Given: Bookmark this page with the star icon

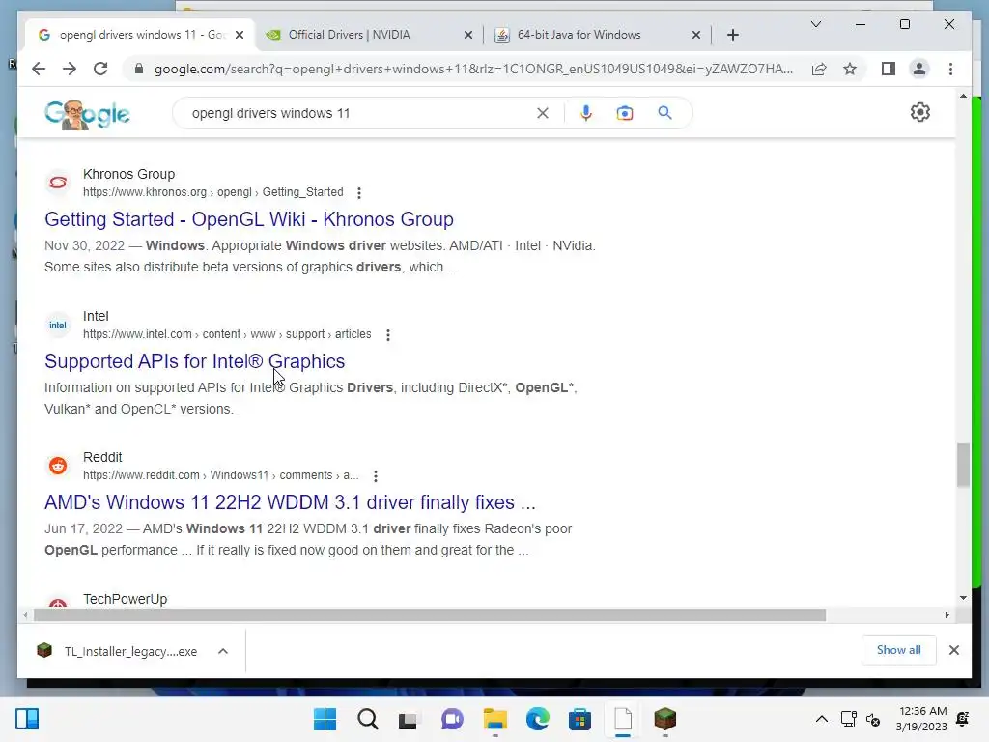Looking at the screenshot, I should tap(850, 69).
